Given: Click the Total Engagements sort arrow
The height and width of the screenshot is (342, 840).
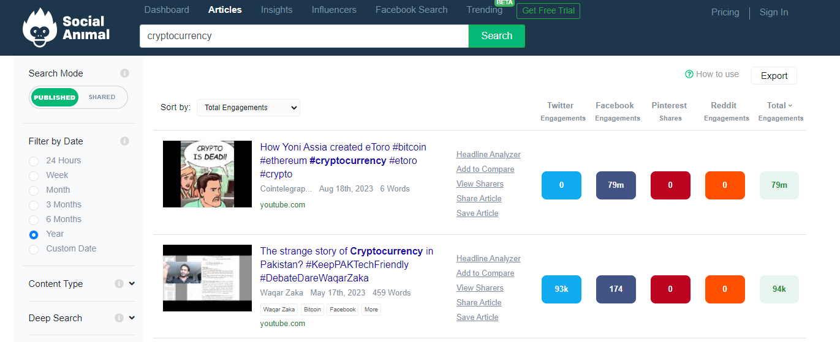Looking at the screenshot, I should coord(790,105).
